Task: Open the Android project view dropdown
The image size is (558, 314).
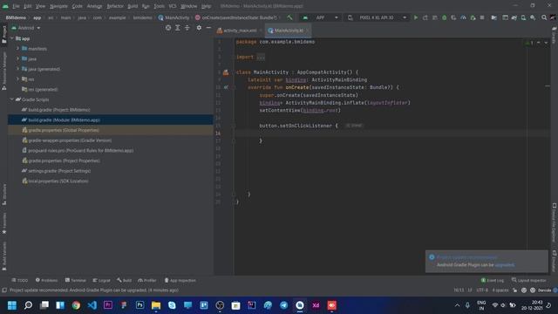Action: point(26,28)
